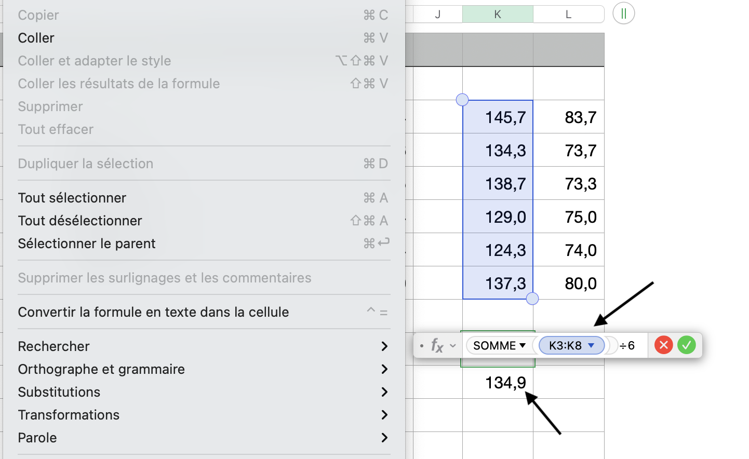749x459 pixels.
Task: Expand the fx chevron menu
Action: pos(453,345)
